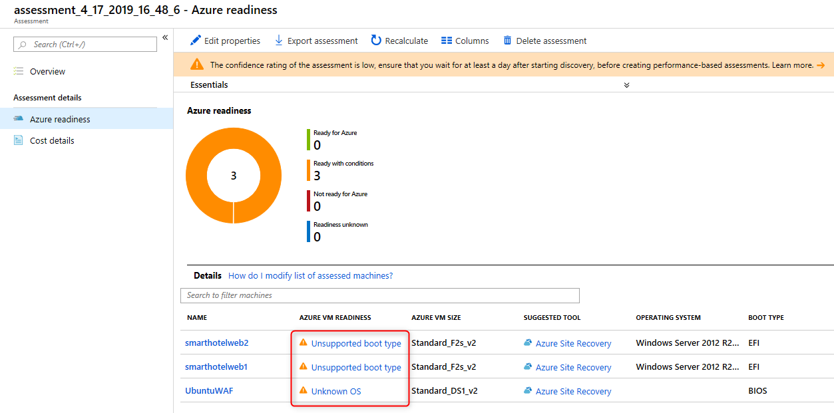Click the Azure readiness cloud icon in the sidebar
This screenshot has width=834, height=413.
pyautogui.click(x=19, y=119)
